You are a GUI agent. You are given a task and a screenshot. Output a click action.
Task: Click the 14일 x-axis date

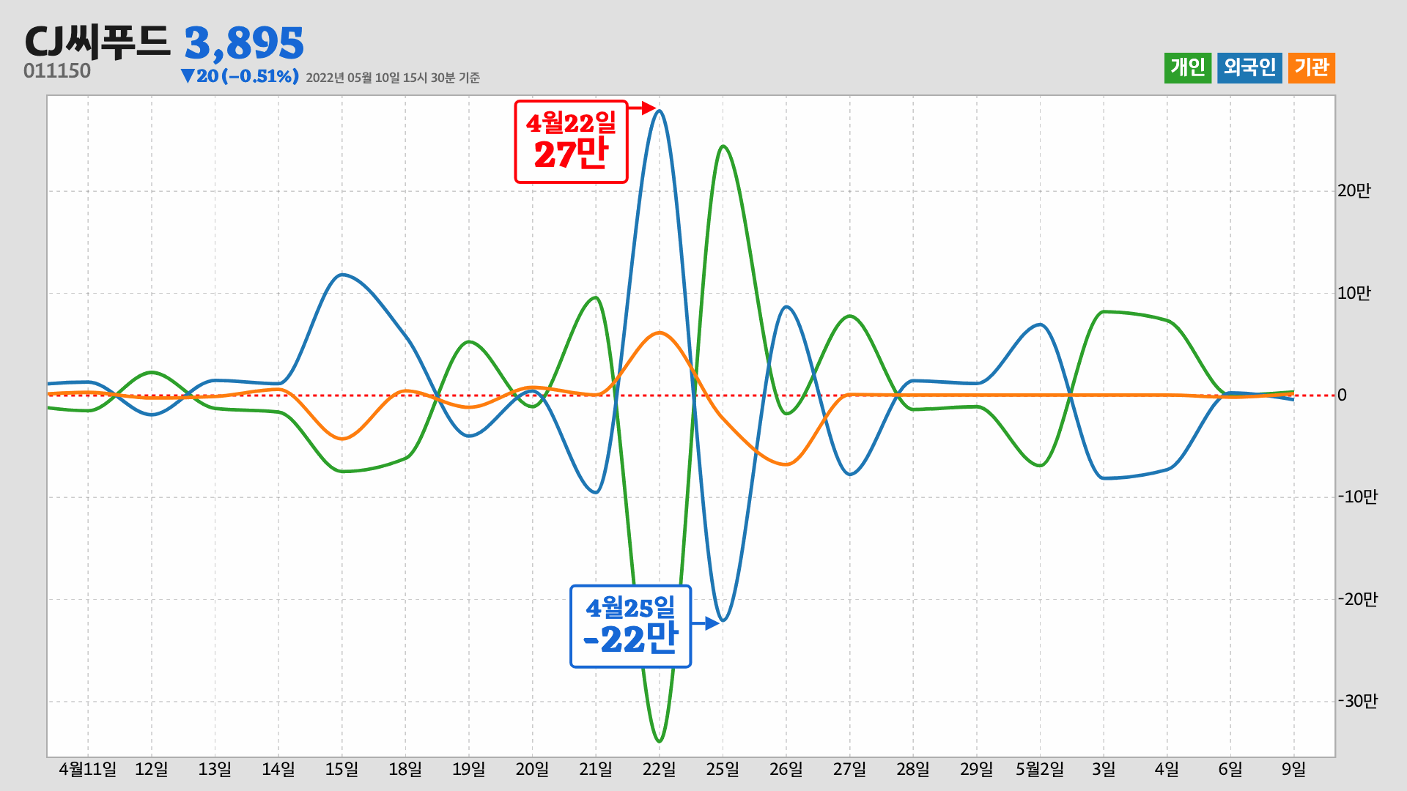coord(278,770)
